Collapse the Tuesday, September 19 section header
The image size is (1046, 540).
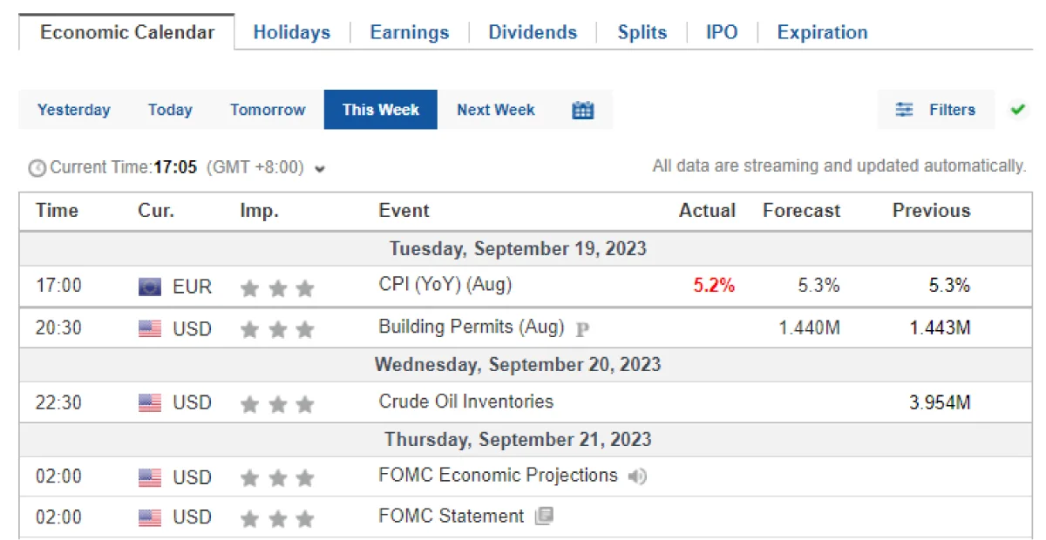(517, 248)
